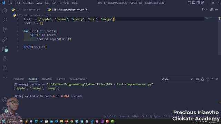
Task: Open editor More Actions ellipsis
Action: coord(217,9)
